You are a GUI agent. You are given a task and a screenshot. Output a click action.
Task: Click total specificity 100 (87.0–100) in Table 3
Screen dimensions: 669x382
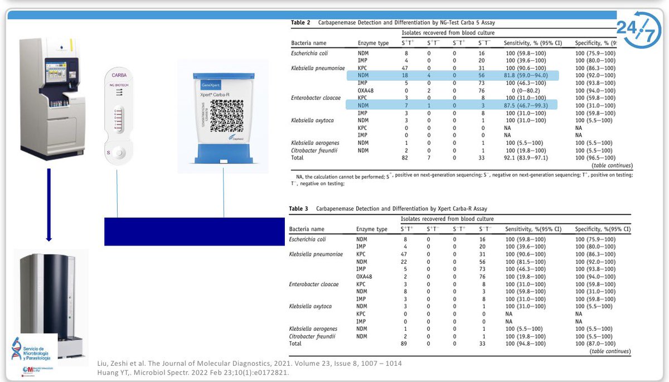(x=595, y=345)
